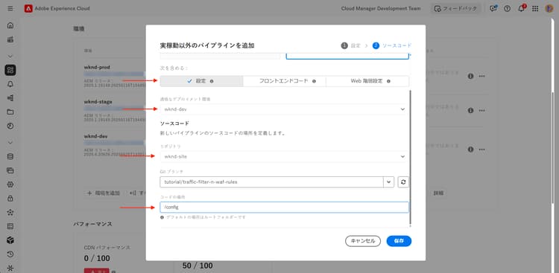This screenshot has height=273, width=559.
Task: Open the Git branch dropdown arrow
Action: (x=388, y=182)
